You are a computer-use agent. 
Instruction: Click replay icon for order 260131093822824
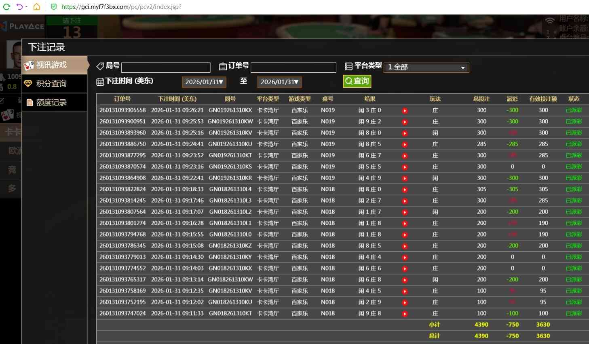coord(405,190)
